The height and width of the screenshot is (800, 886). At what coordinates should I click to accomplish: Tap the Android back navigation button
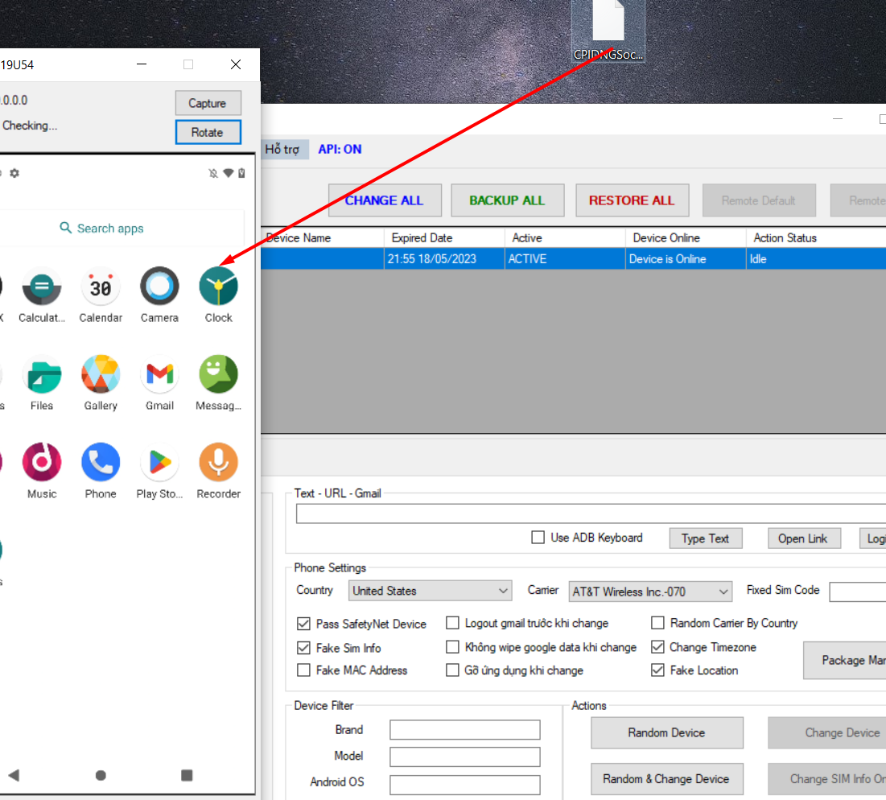pos(14,775)
